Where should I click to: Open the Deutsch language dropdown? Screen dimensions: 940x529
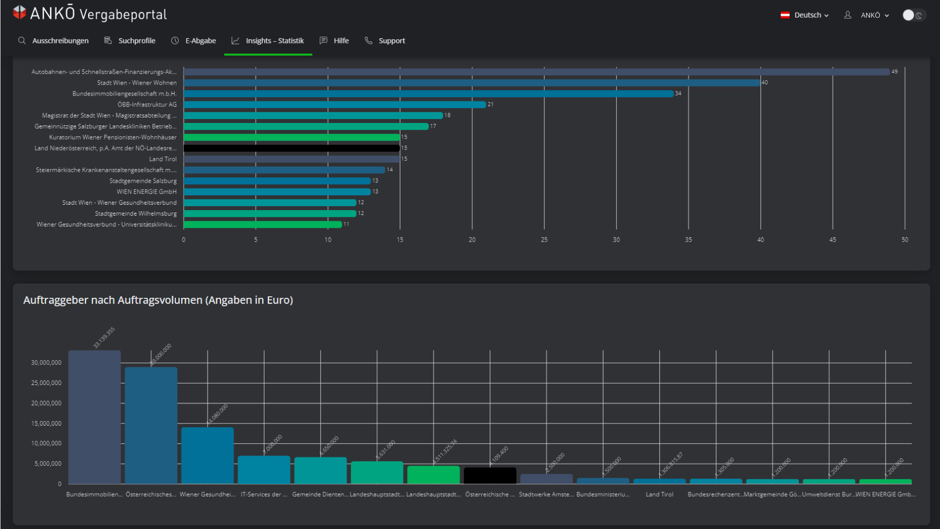(x=811, y=15)
